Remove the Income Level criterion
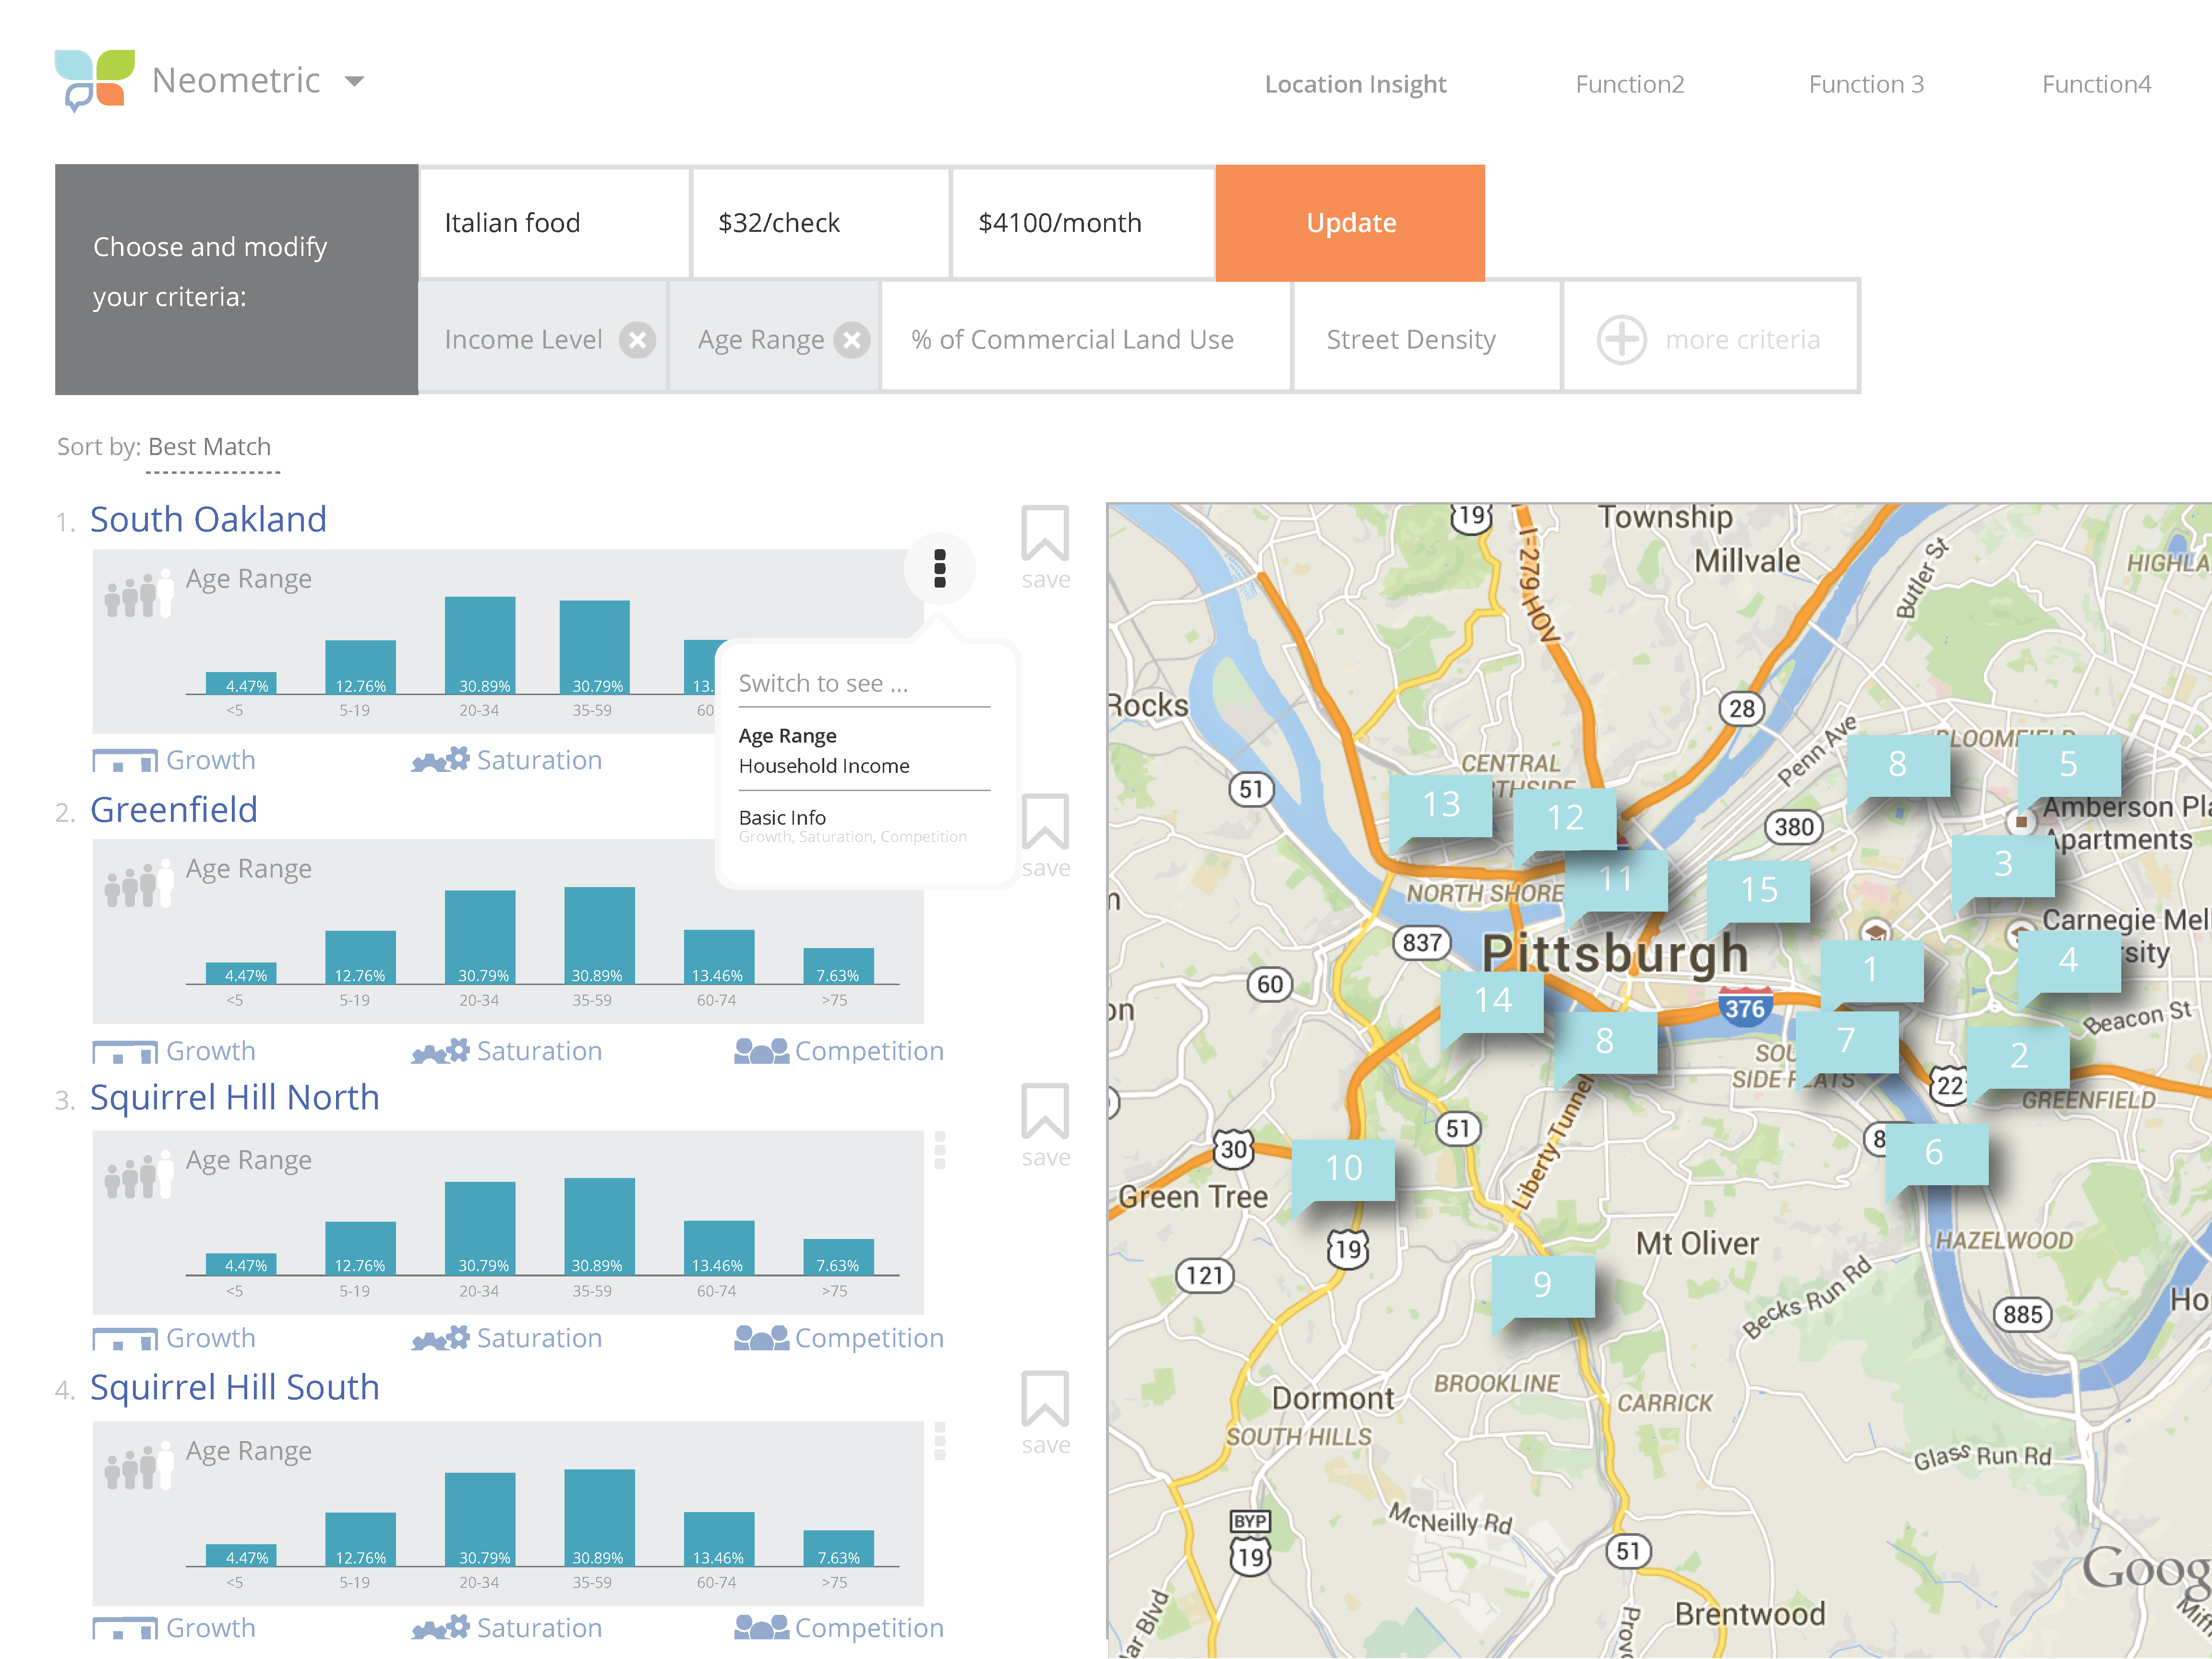Screen dimensions: 2212x1659 tap(637, 340)
